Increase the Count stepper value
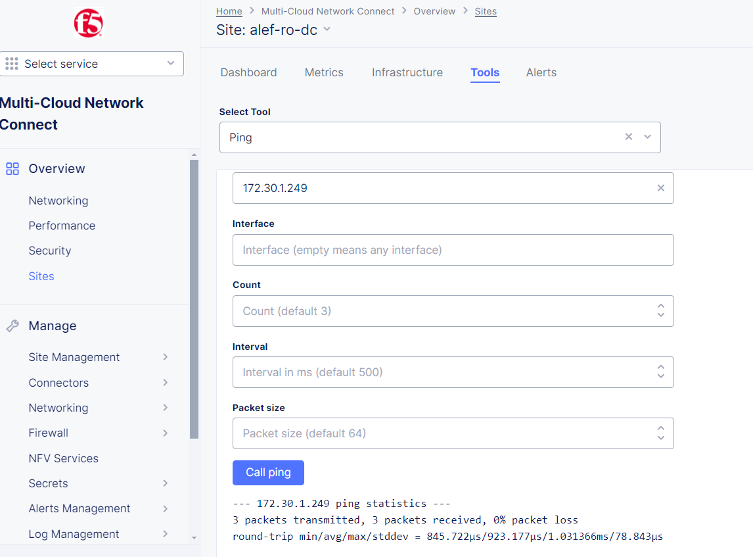The width and height of the screenshot is (753, 557). click(661, 306)
